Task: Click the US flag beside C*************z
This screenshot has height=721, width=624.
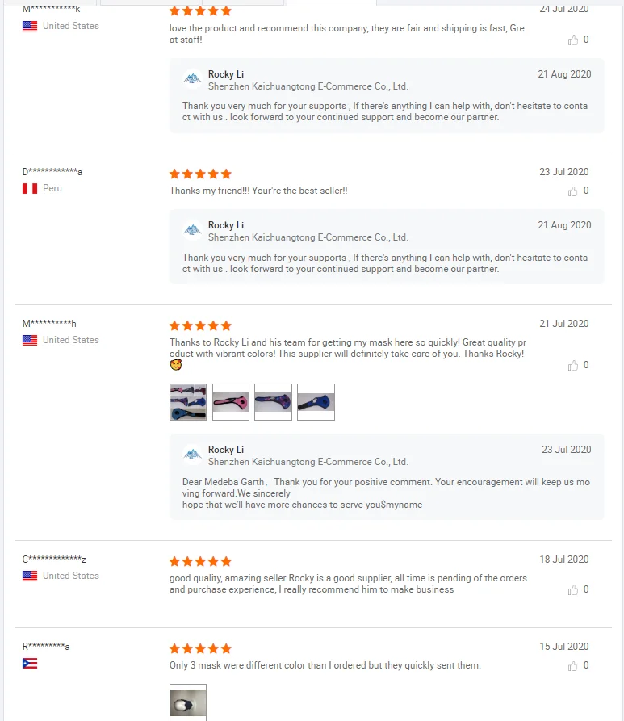Action: [30, 576]
